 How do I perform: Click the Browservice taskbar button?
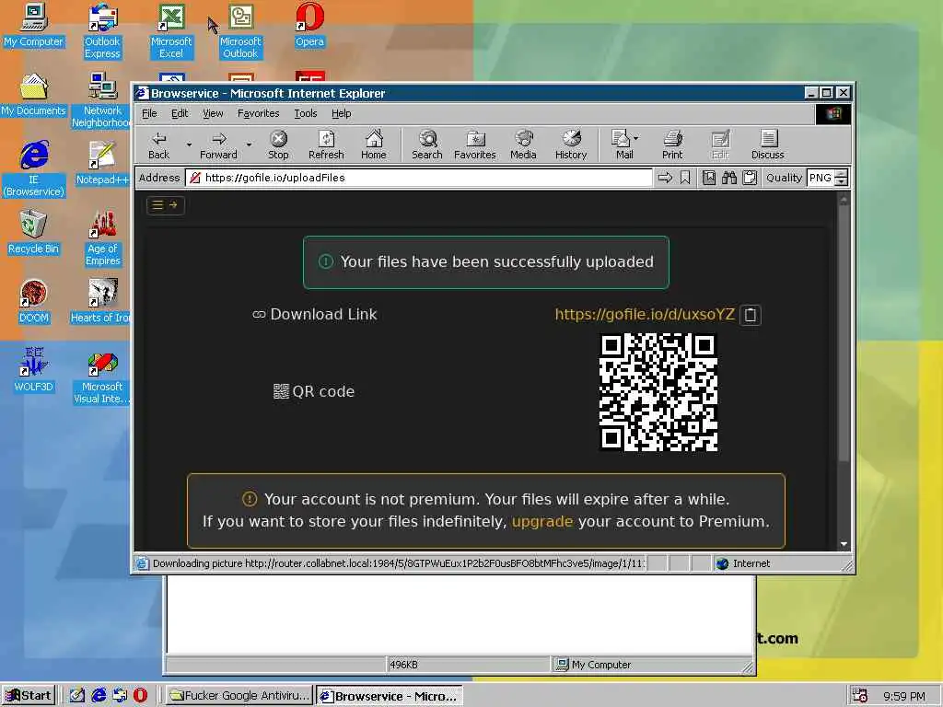(x=390, y=696)
